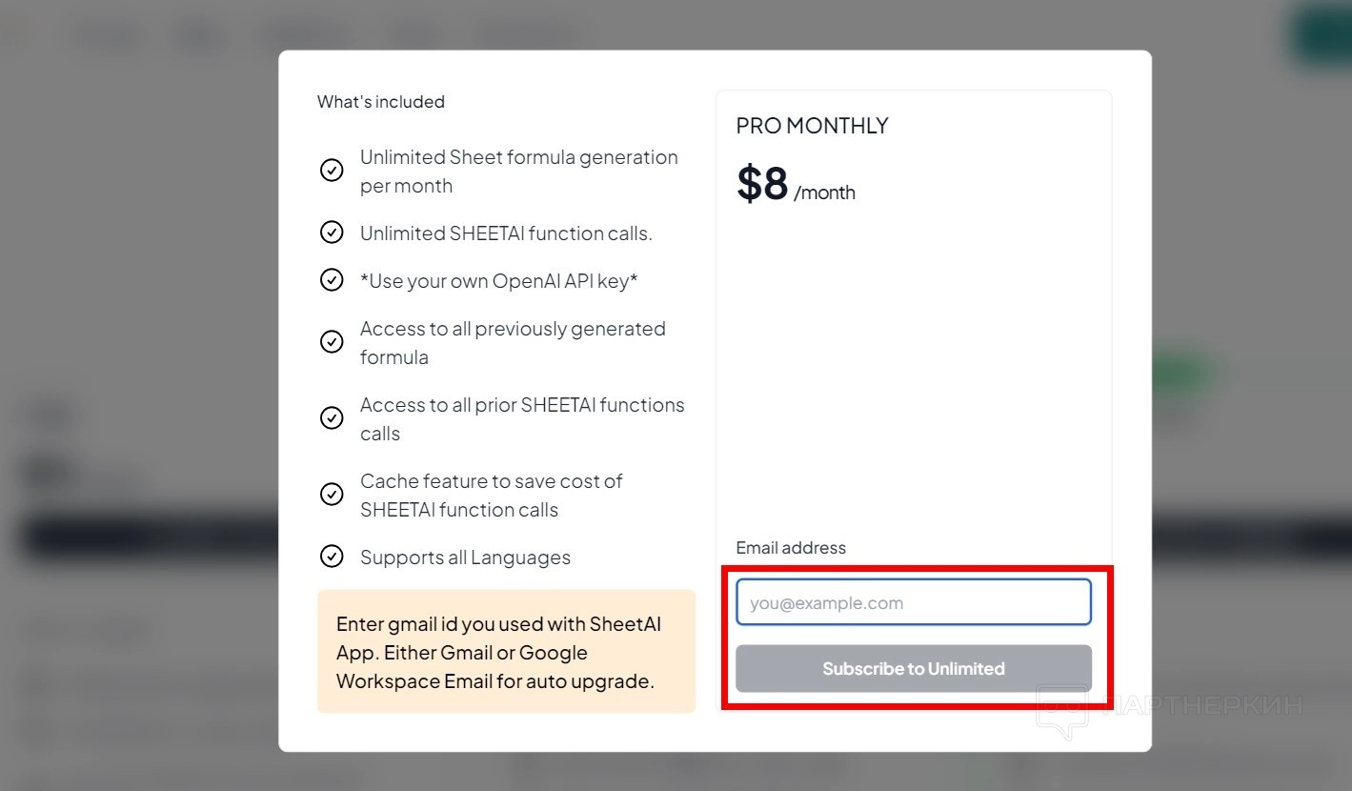Click the PRO MONTHLY plan heading
Screen dimensions: 1352x791
812,126
